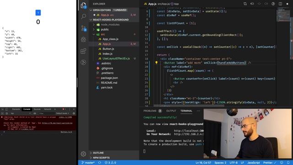Switch to the Problems panel tab
The height and width of the screenshot is (165, 293).
tap(152, 111)
